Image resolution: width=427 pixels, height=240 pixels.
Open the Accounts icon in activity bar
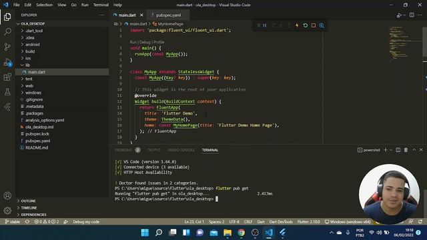click(7, 195)
